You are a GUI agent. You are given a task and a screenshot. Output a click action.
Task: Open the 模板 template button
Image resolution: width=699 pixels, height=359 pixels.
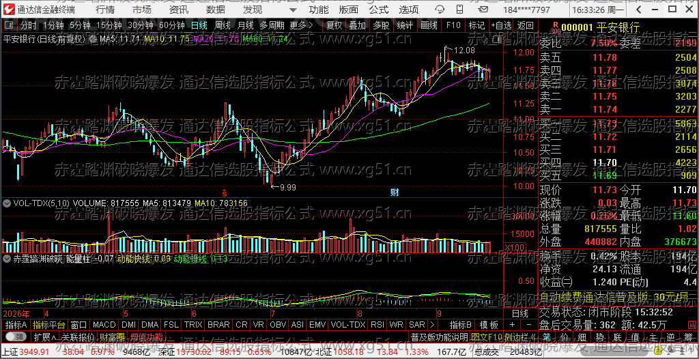[x=489, y=325]
